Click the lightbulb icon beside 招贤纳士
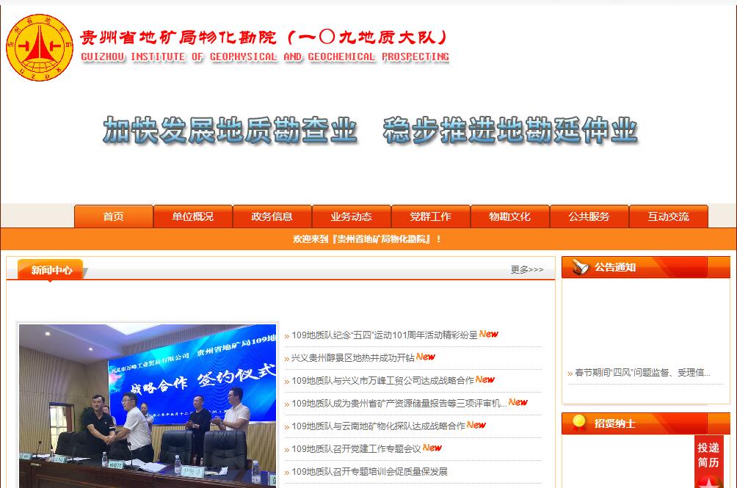 coord(579,423)
